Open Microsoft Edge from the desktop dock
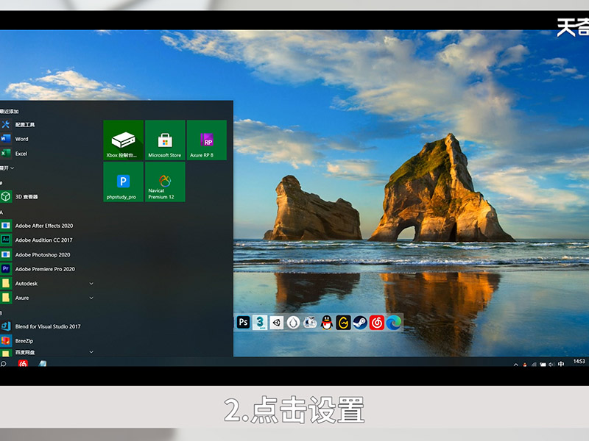 (x=393, y=323)
